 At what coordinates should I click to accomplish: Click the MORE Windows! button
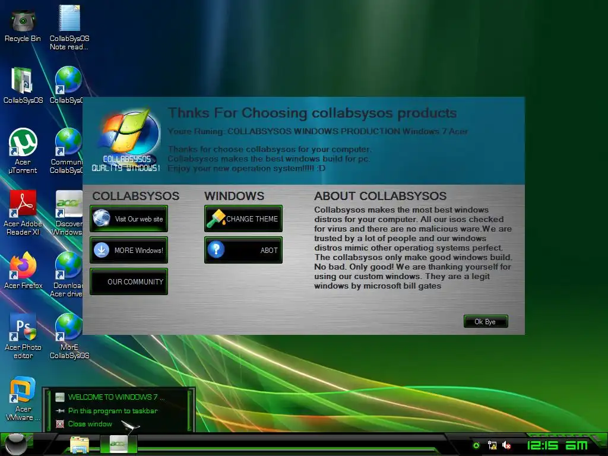point(129,250)
